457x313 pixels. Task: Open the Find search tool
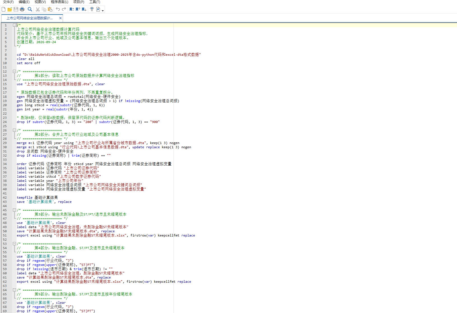point(30,9)
